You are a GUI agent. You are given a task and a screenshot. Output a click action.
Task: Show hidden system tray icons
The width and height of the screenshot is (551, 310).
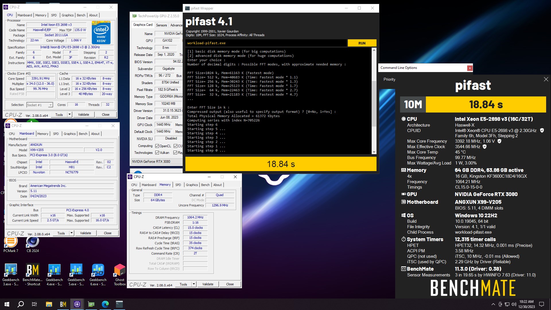(493, 304)
